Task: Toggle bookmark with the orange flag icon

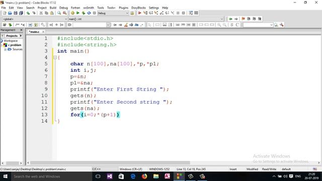Action: click(244, 19)
